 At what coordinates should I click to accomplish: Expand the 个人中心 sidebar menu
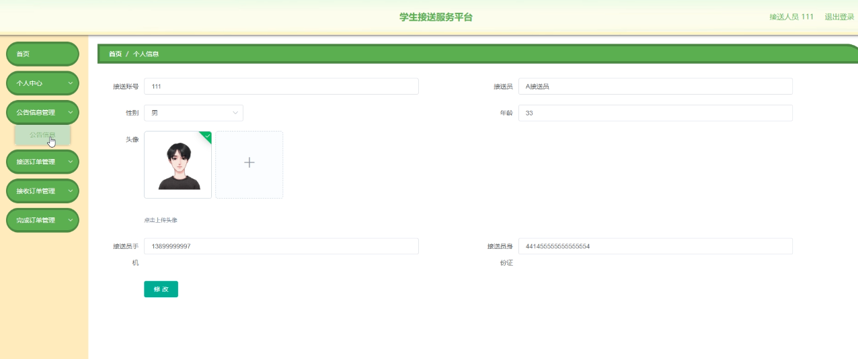(42, 83)
